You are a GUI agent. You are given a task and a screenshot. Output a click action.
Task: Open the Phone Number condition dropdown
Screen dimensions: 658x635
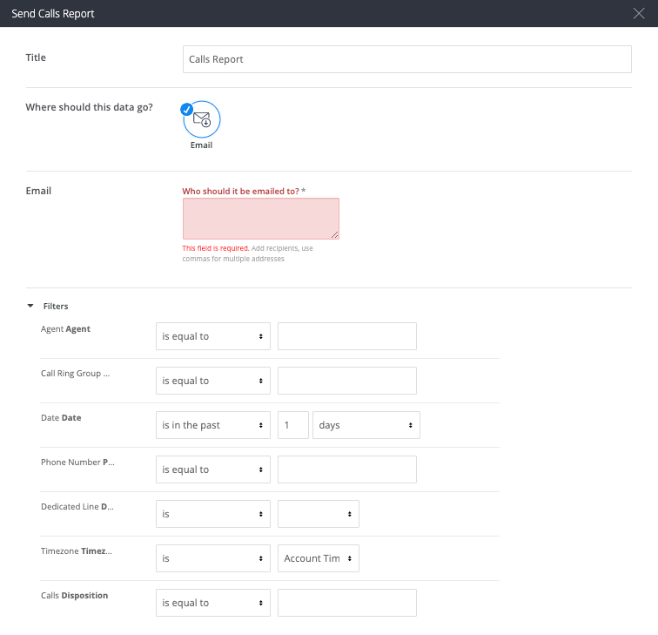point(213,469)
